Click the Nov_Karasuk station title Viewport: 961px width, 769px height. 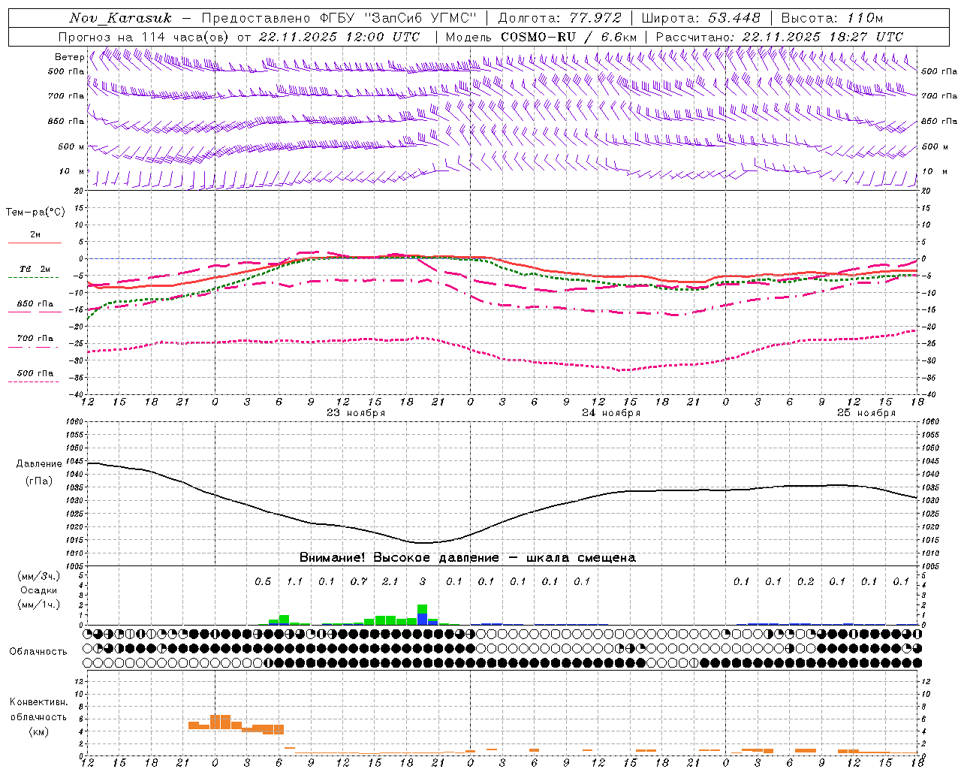click(120, 18)
